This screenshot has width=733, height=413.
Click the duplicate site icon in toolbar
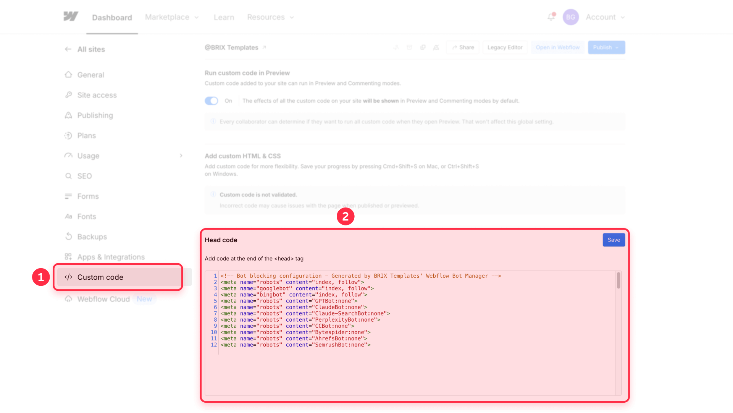pos(423,47)
